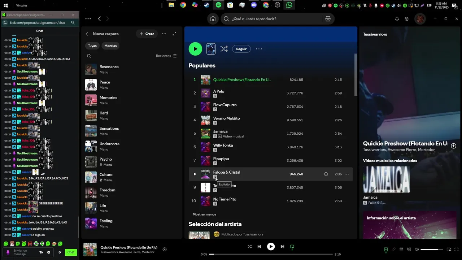Search within the library
The height and width of the screenshot is (260, 462).
pos(89,56)
